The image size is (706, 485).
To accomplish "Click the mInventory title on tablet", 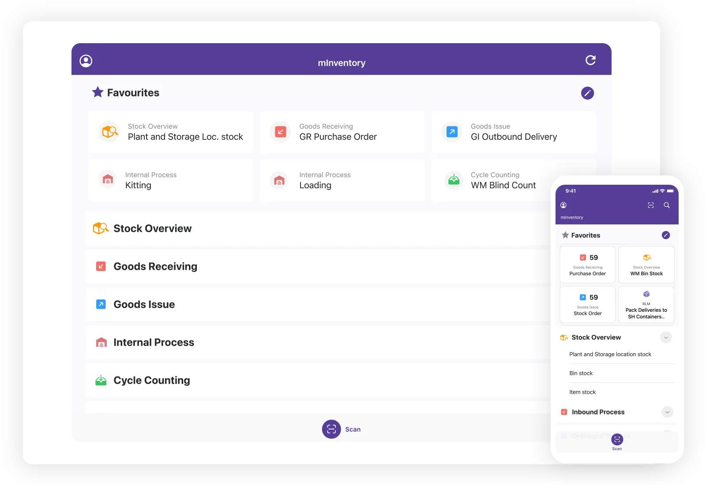I will tap(342, 63).
